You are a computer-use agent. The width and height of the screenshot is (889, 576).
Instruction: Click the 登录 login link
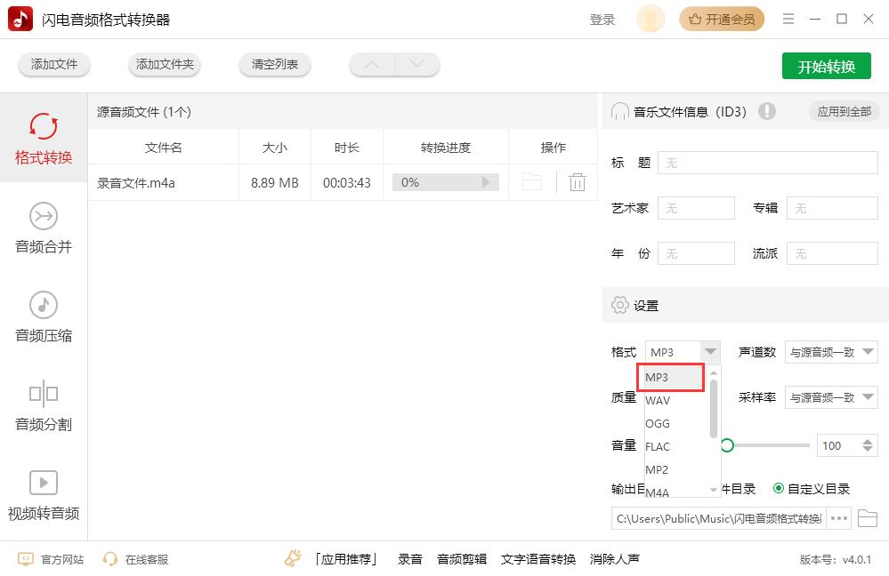(x=602, y=18)
